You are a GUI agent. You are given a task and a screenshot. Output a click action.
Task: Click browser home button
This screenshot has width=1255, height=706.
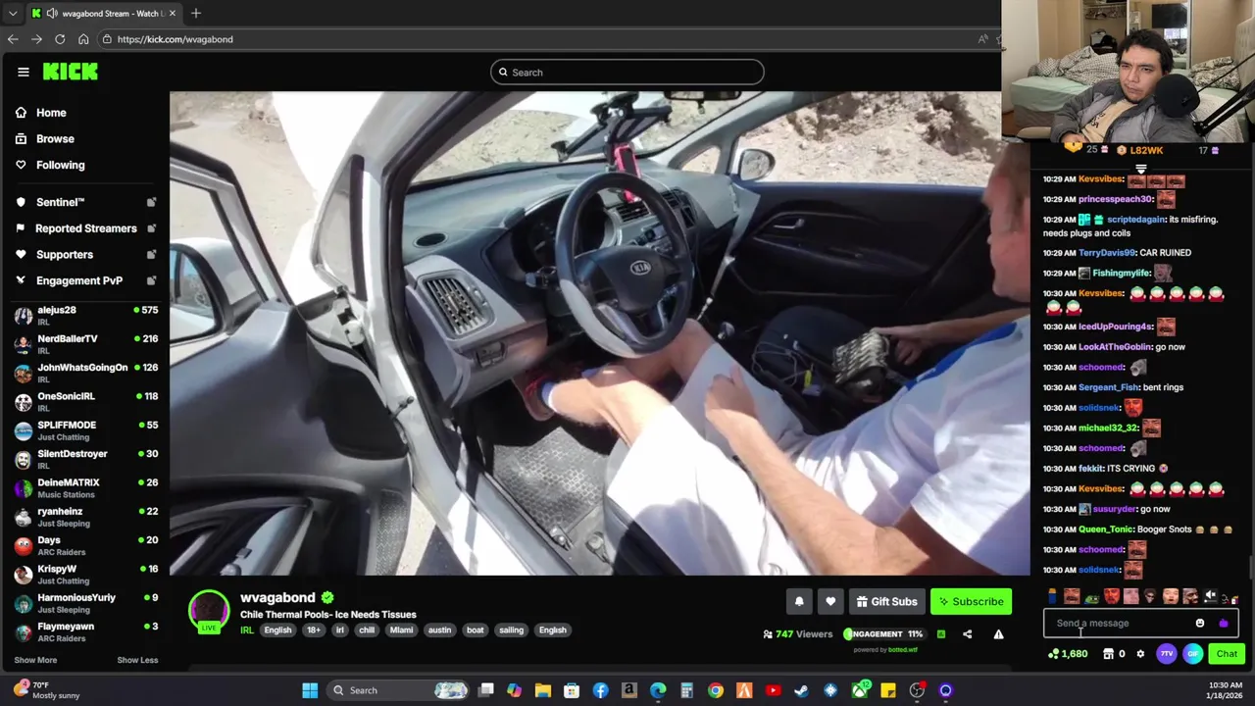83,39
